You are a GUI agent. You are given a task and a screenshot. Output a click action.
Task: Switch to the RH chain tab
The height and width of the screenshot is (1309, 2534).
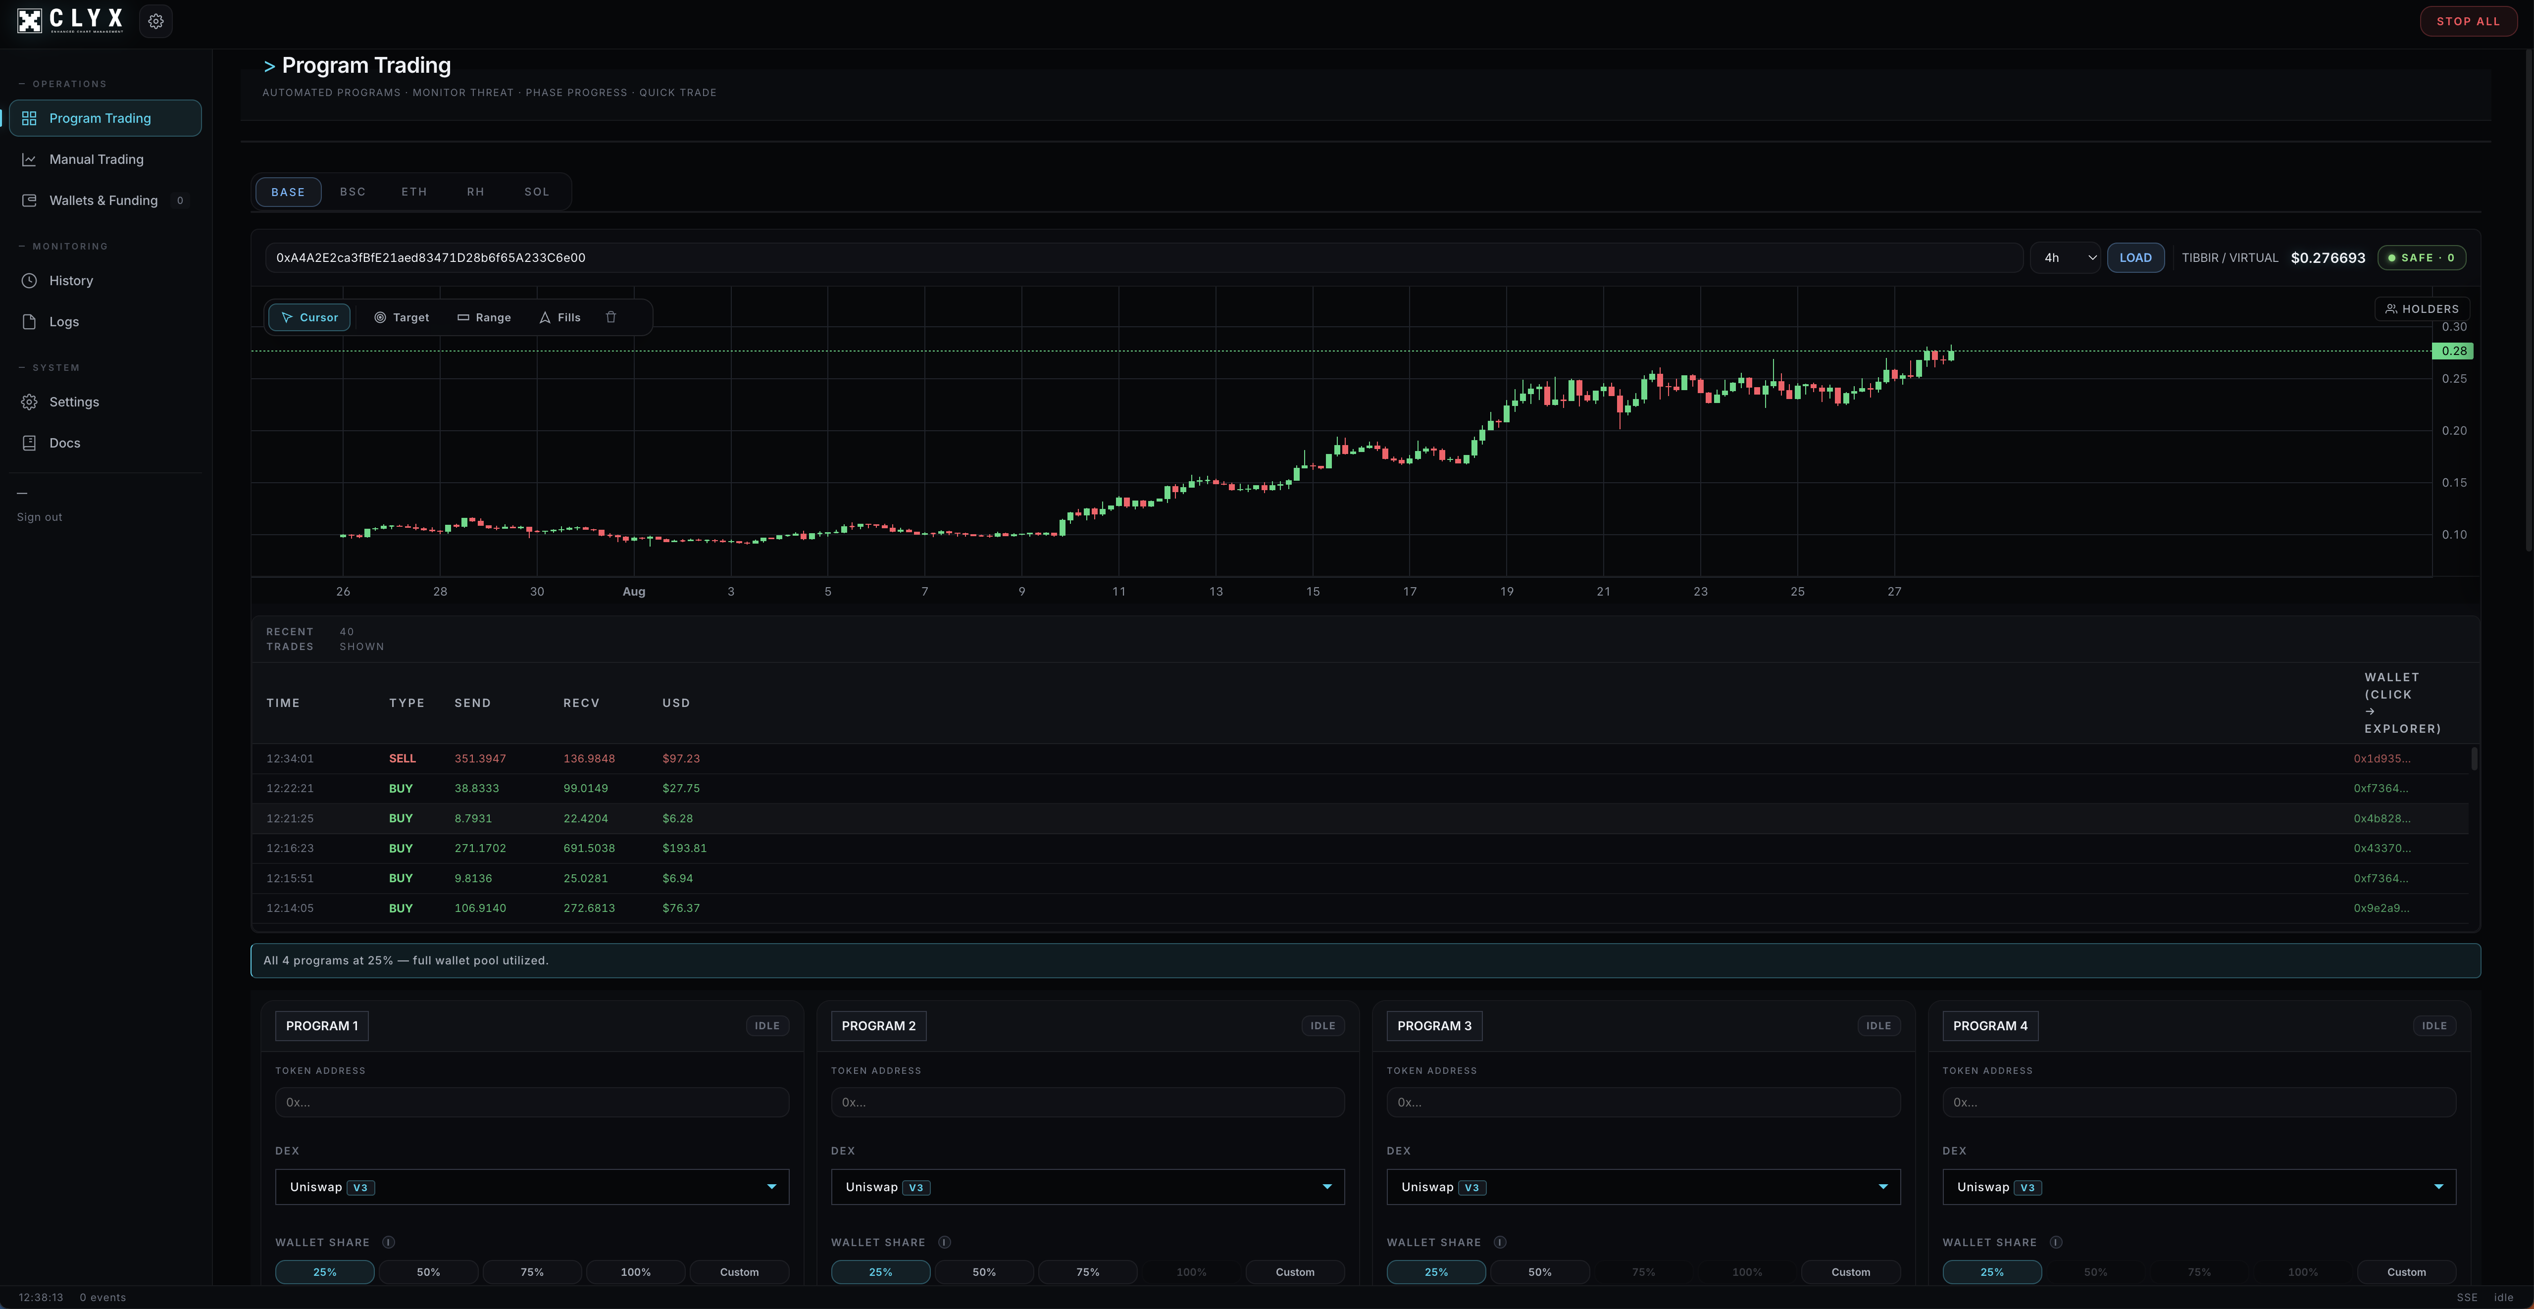(476, 192)
